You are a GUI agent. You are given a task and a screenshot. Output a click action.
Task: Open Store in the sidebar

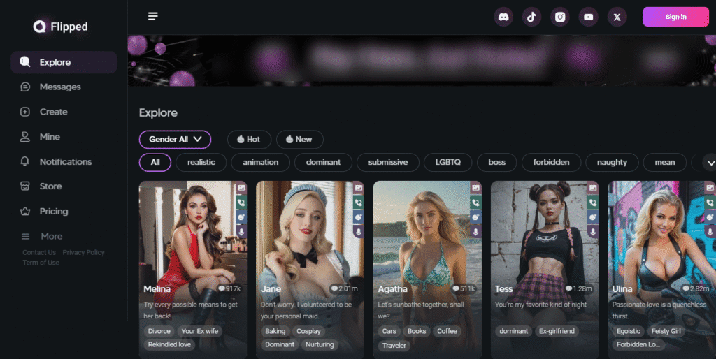pyautogui.click(x=41, y=186)
